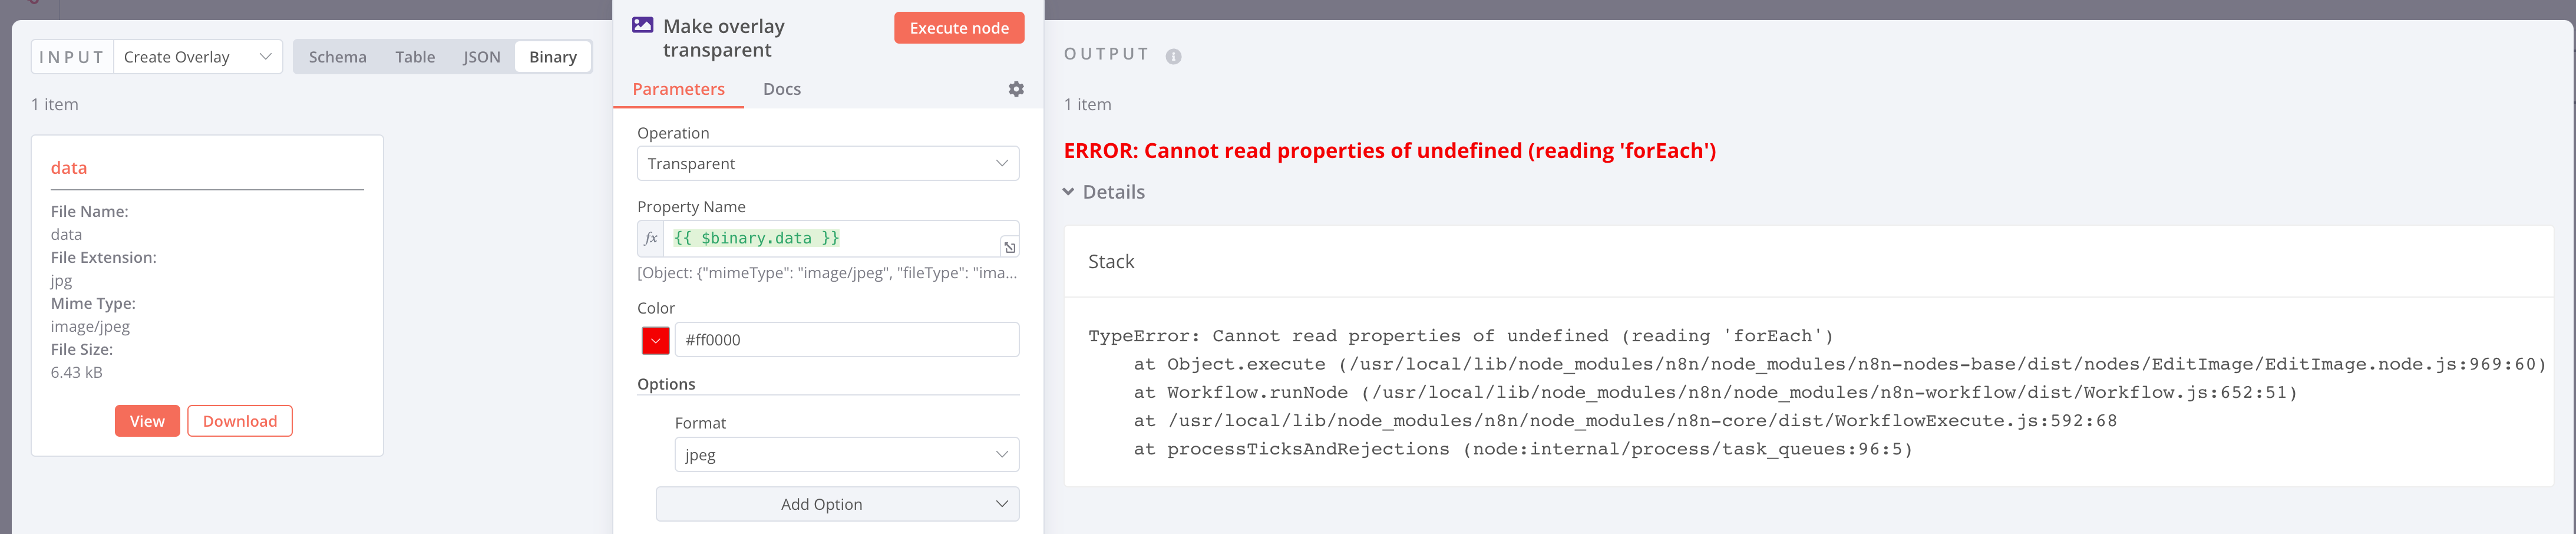Switch input view to Schema

[337, 57]
